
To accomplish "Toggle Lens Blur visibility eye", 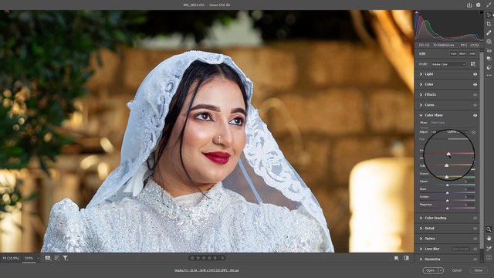I will pyautogui.click(x=475, y=249).
